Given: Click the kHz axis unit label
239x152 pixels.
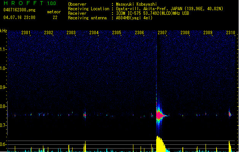Looking at the screenshot, I should click(x=3, y=31).
